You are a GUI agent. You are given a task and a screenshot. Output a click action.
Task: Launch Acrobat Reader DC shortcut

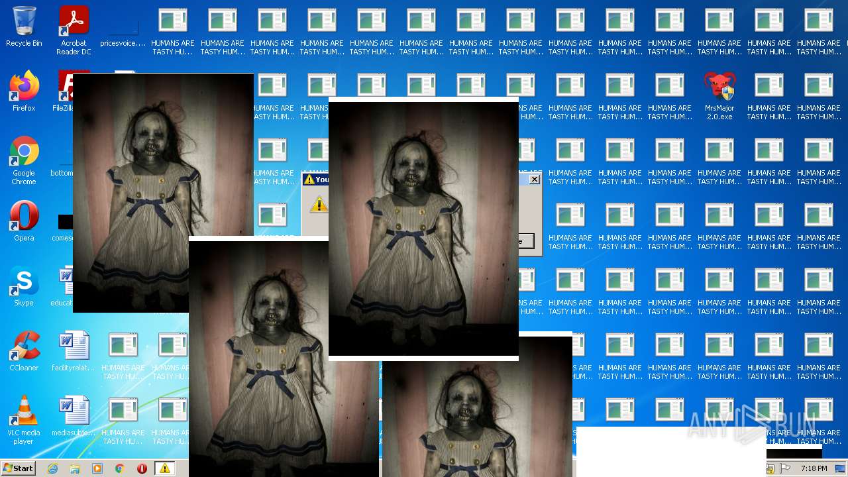coord(74,30)
